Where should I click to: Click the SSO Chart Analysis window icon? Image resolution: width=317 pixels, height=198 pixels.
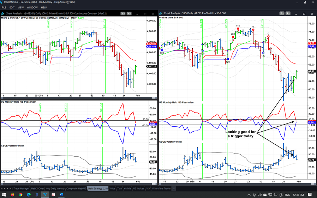[161, 13]
